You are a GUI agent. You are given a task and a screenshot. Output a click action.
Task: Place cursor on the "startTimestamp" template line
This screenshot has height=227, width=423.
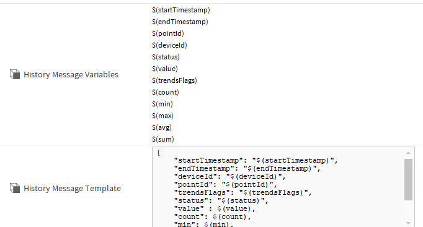256,161
